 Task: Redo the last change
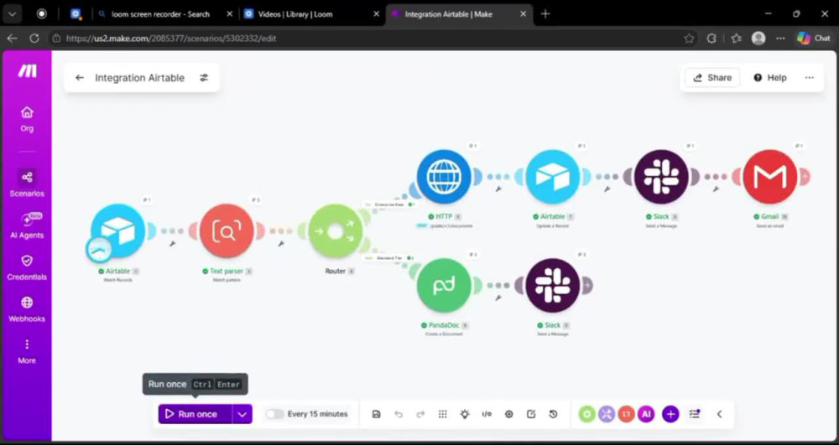point(420,414)
